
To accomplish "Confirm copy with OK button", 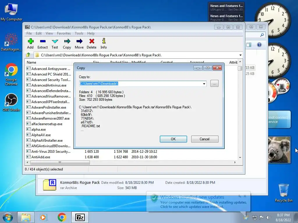I will pos(173,139).
